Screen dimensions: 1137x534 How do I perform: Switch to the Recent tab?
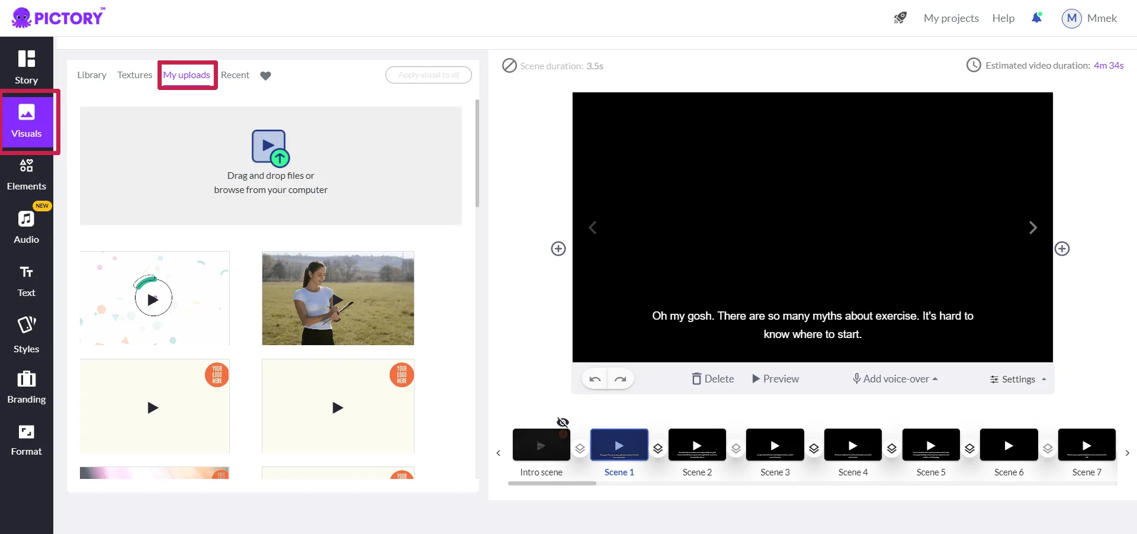pos(235,75)
